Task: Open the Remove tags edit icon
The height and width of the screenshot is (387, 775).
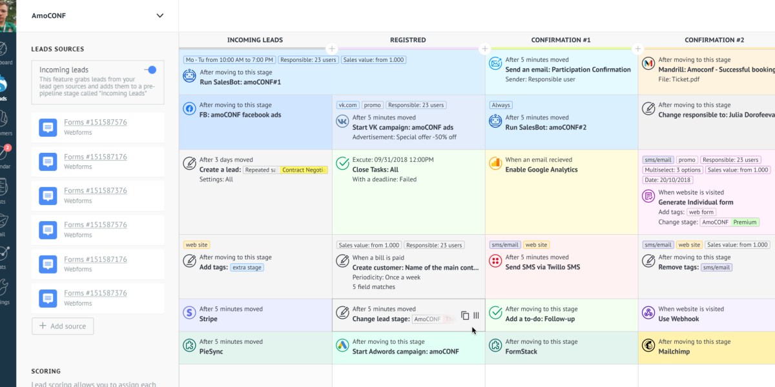Action: click(x=648, y=261)
